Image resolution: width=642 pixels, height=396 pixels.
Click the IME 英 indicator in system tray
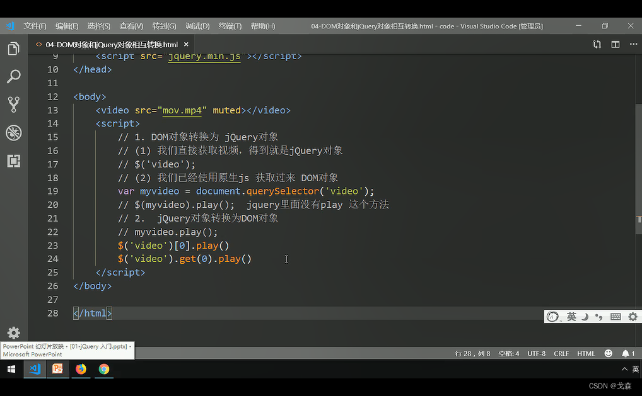point(636,369)
